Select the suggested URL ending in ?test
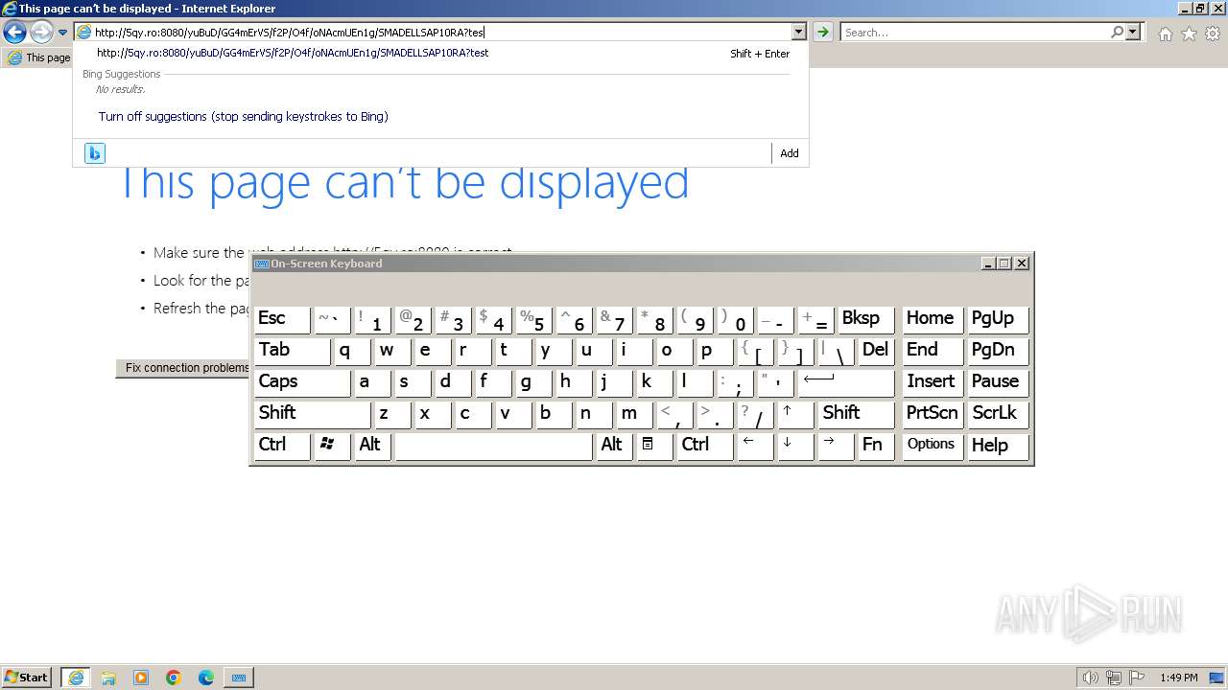 [x=293, y=54]
